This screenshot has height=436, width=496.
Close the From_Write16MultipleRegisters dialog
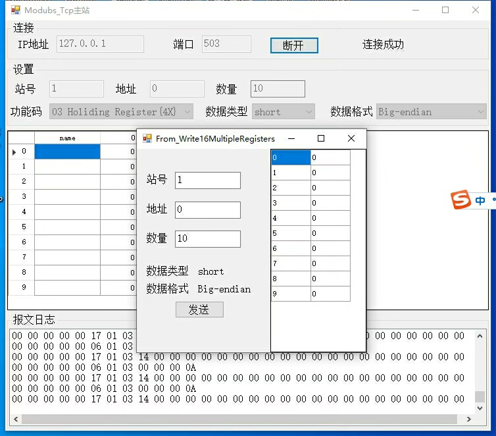pos(351,138)
